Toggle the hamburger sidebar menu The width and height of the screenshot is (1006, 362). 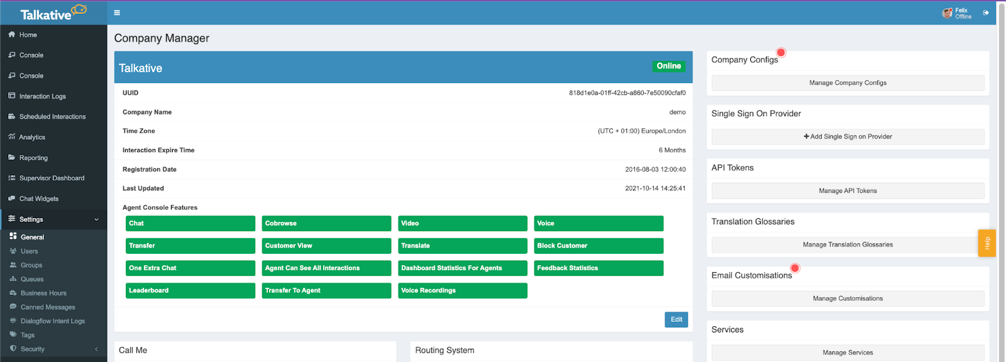[x=117, y=13]
